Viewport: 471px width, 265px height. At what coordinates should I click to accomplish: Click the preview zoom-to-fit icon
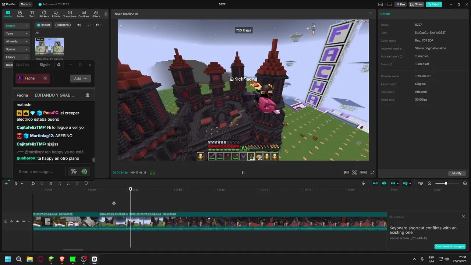click(354, 172)
